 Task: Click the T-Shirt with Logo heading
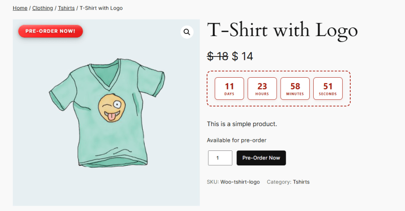[282, 31]
